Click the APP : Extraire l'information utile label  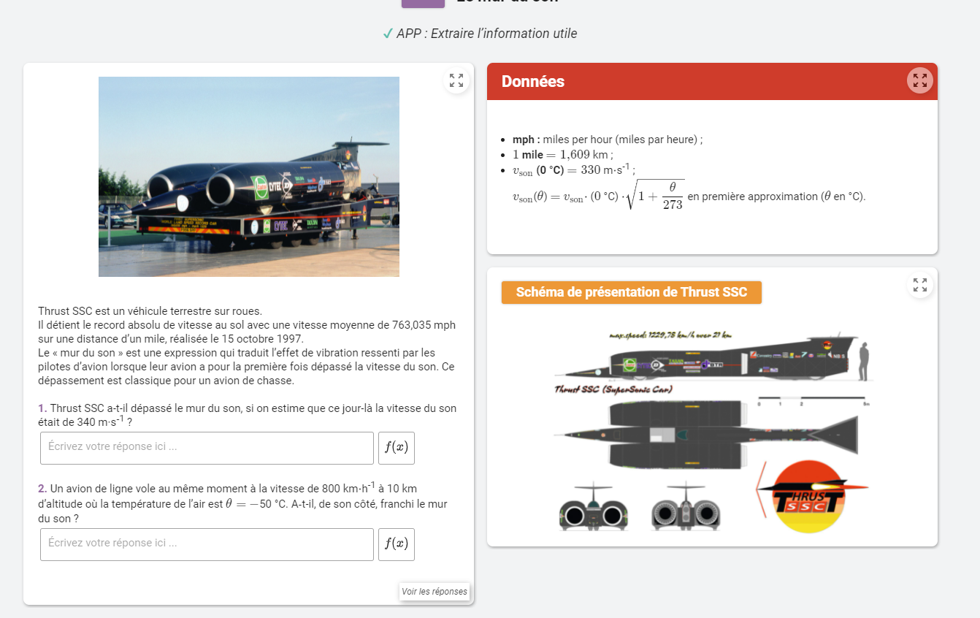(486, 34)
